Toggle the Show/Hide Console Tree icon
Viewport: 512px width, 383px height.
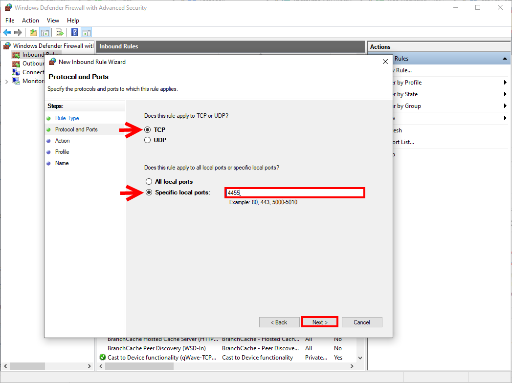click(45, 32)
